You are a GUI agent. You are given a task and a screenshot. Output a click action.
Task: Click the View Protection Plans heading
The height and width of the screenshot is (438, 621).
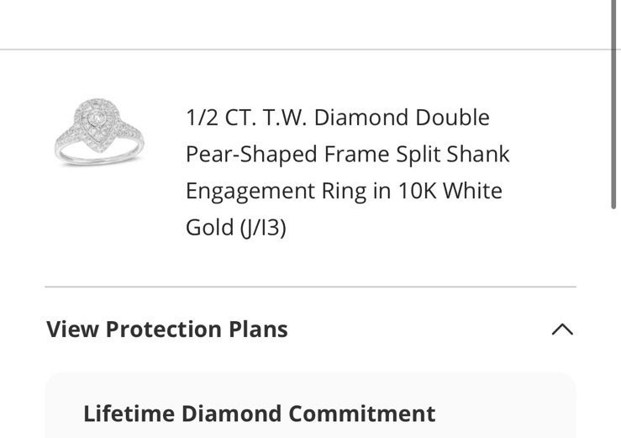pyautogui.click(x=166, y=330)
